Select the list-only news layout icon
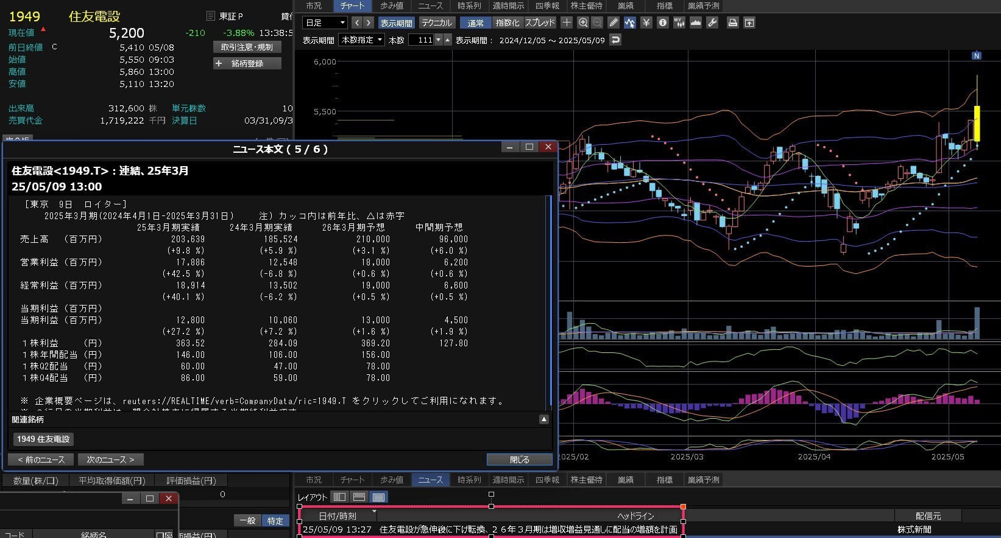Image resolution: width=1001 pixels, height=538 pixels. [378, 497]
